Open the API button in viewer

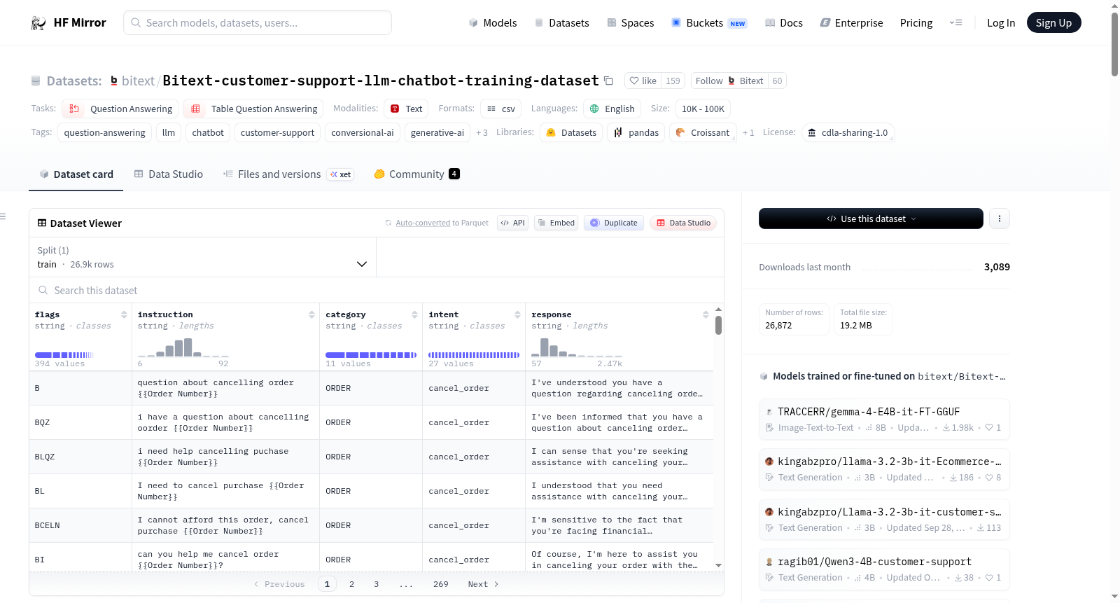[512, 223]
